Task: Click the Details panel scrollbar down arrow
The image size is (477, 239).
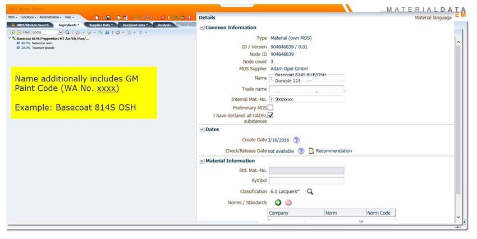Action: click(458, 217)
